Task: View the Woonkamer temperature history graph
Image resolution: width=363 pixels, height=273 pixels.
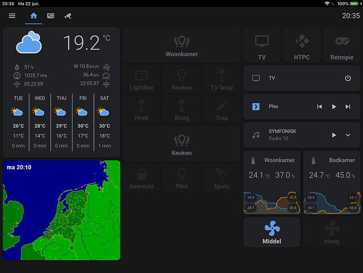Action: pyautogui.click(x=272, y=203)
